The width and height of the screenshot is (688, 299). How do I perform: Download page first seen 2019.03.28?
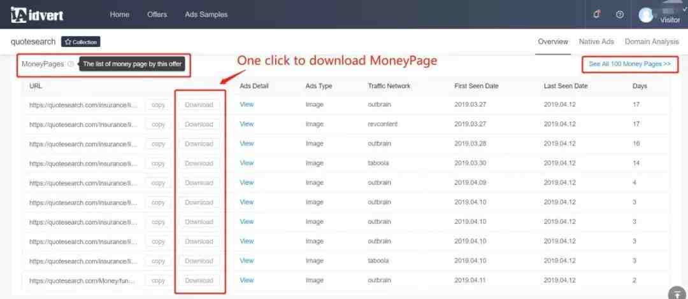[x=199, y=144]
